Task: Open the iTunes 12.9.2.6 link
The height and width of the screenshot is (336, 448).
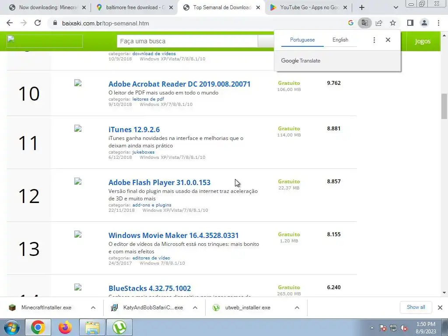Action: [x=134, y=129]
